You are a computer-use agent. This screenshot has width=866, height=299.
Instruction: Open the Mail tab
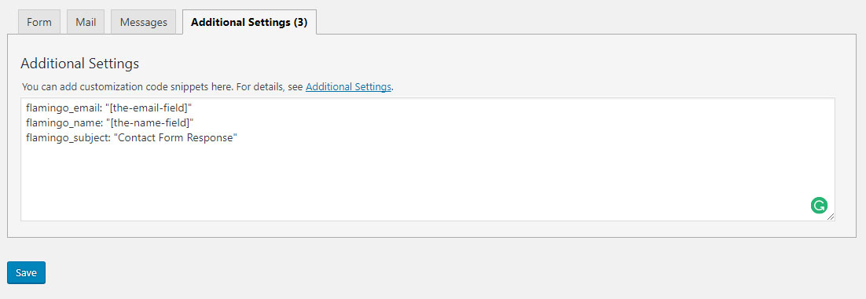coord(86,23)
